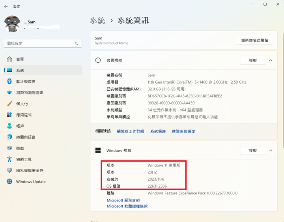Click Windows Feature Experience Pack text
Image resolution: width=284 pixels, height=222 pixels.
pyautogui.click(x=192, y=193)
